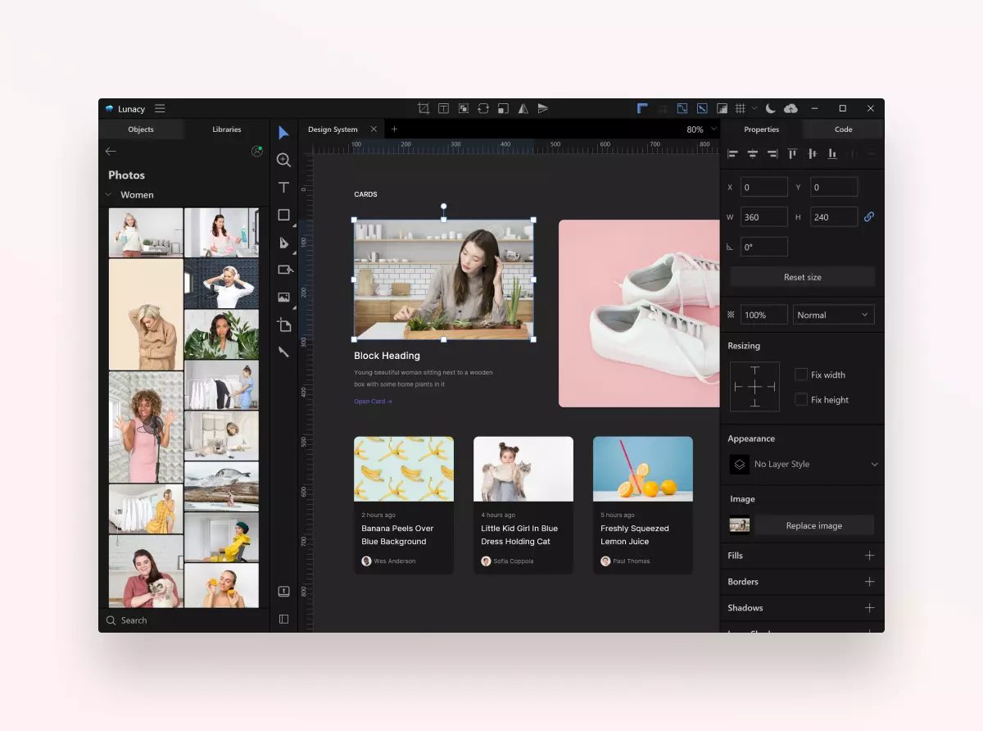The width and height of the screenshot is (983, 731).
Task: Click the rotate-arrows icon in top toolbar
Action: pyautogui.click(x=483, y=108)
